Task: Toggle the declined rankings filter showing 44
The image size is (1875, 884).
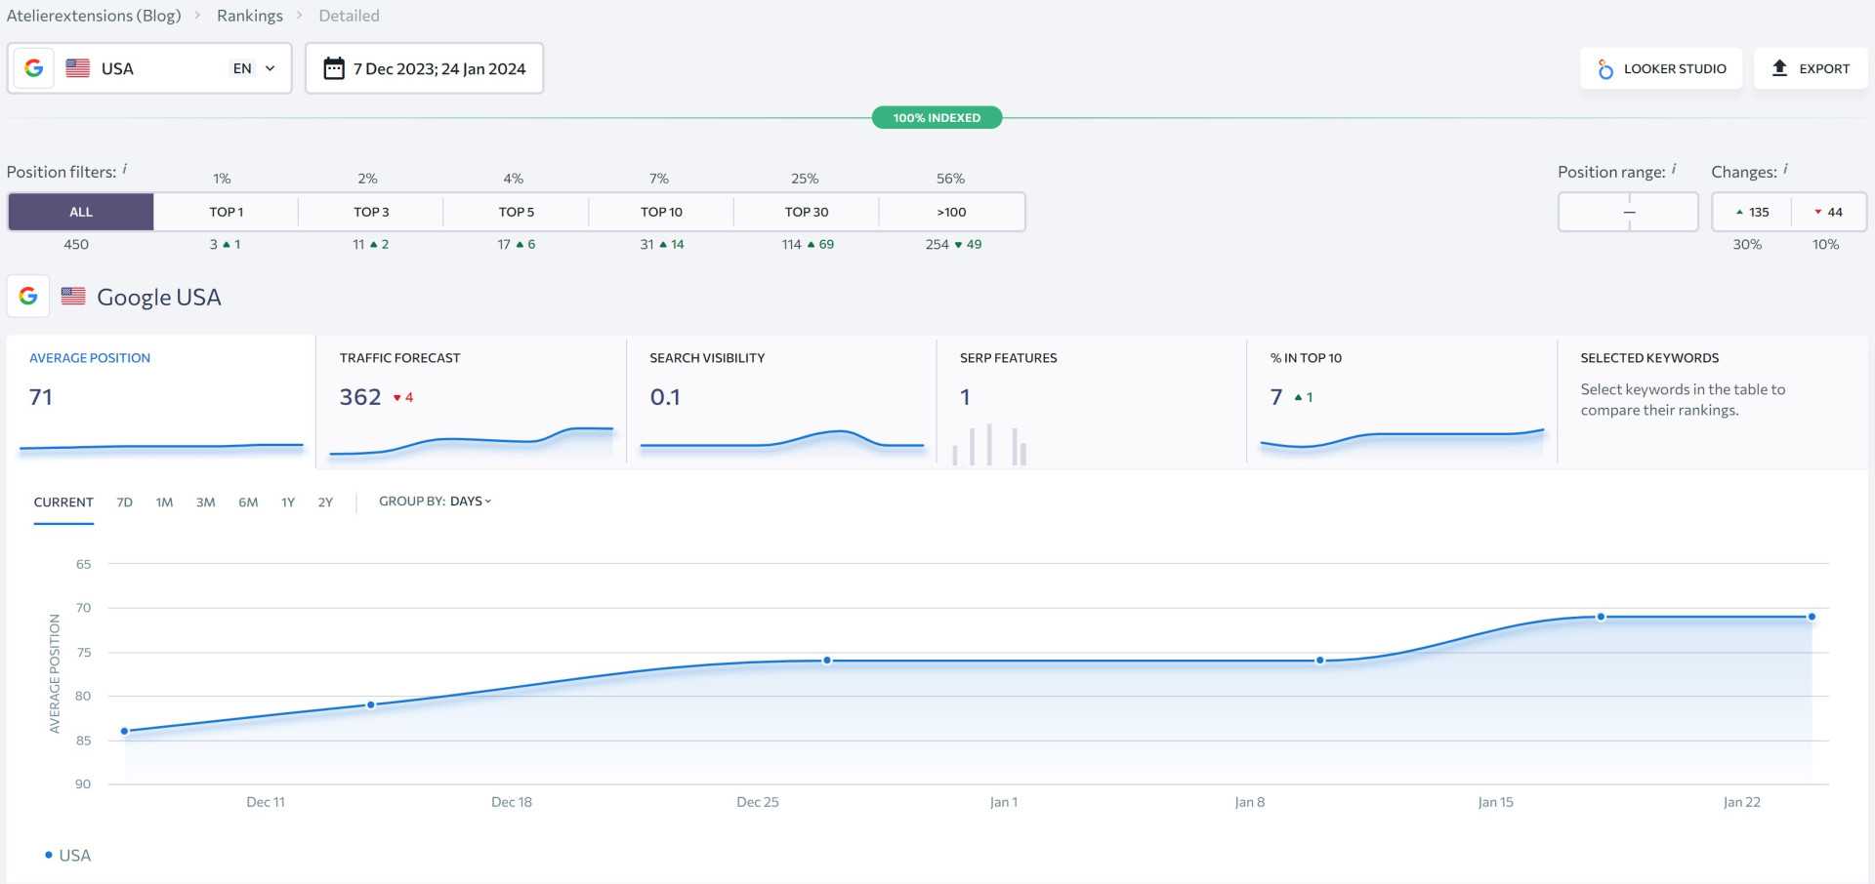Action: (x=1828, y=212)
